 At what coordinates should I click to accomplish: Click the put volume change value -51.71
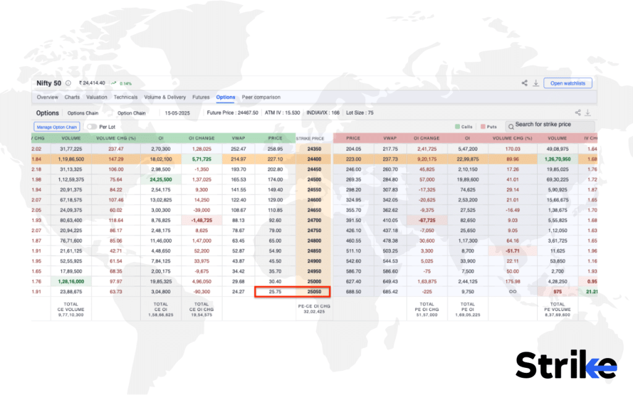tap(512, 251)
